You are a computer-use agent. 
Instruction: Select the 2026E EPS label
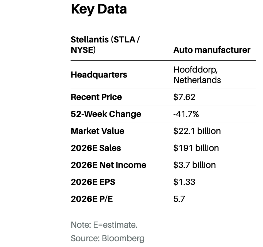click(x=93, y=182)
